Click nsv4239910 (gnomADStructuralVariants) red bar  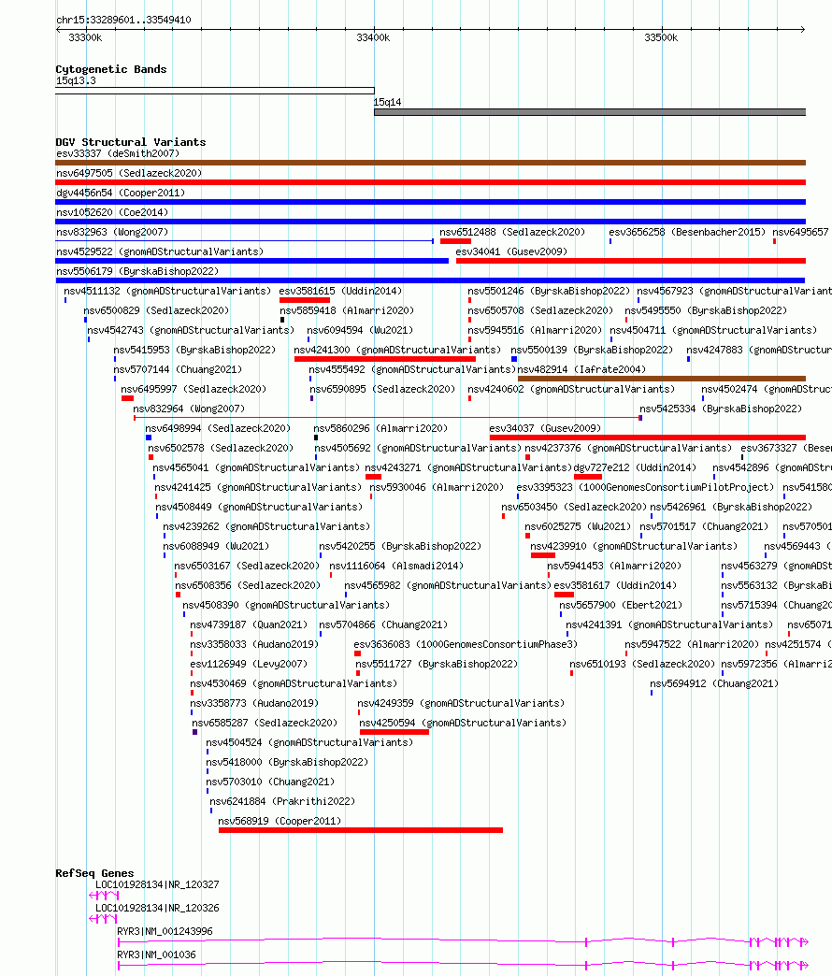point(543,555)
